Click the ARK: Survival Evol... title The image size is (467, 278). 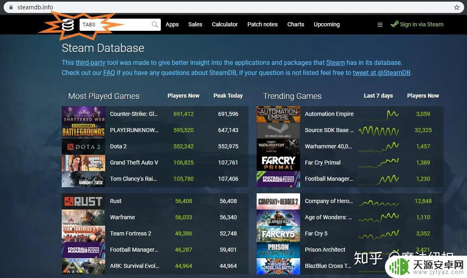(134, 266)
